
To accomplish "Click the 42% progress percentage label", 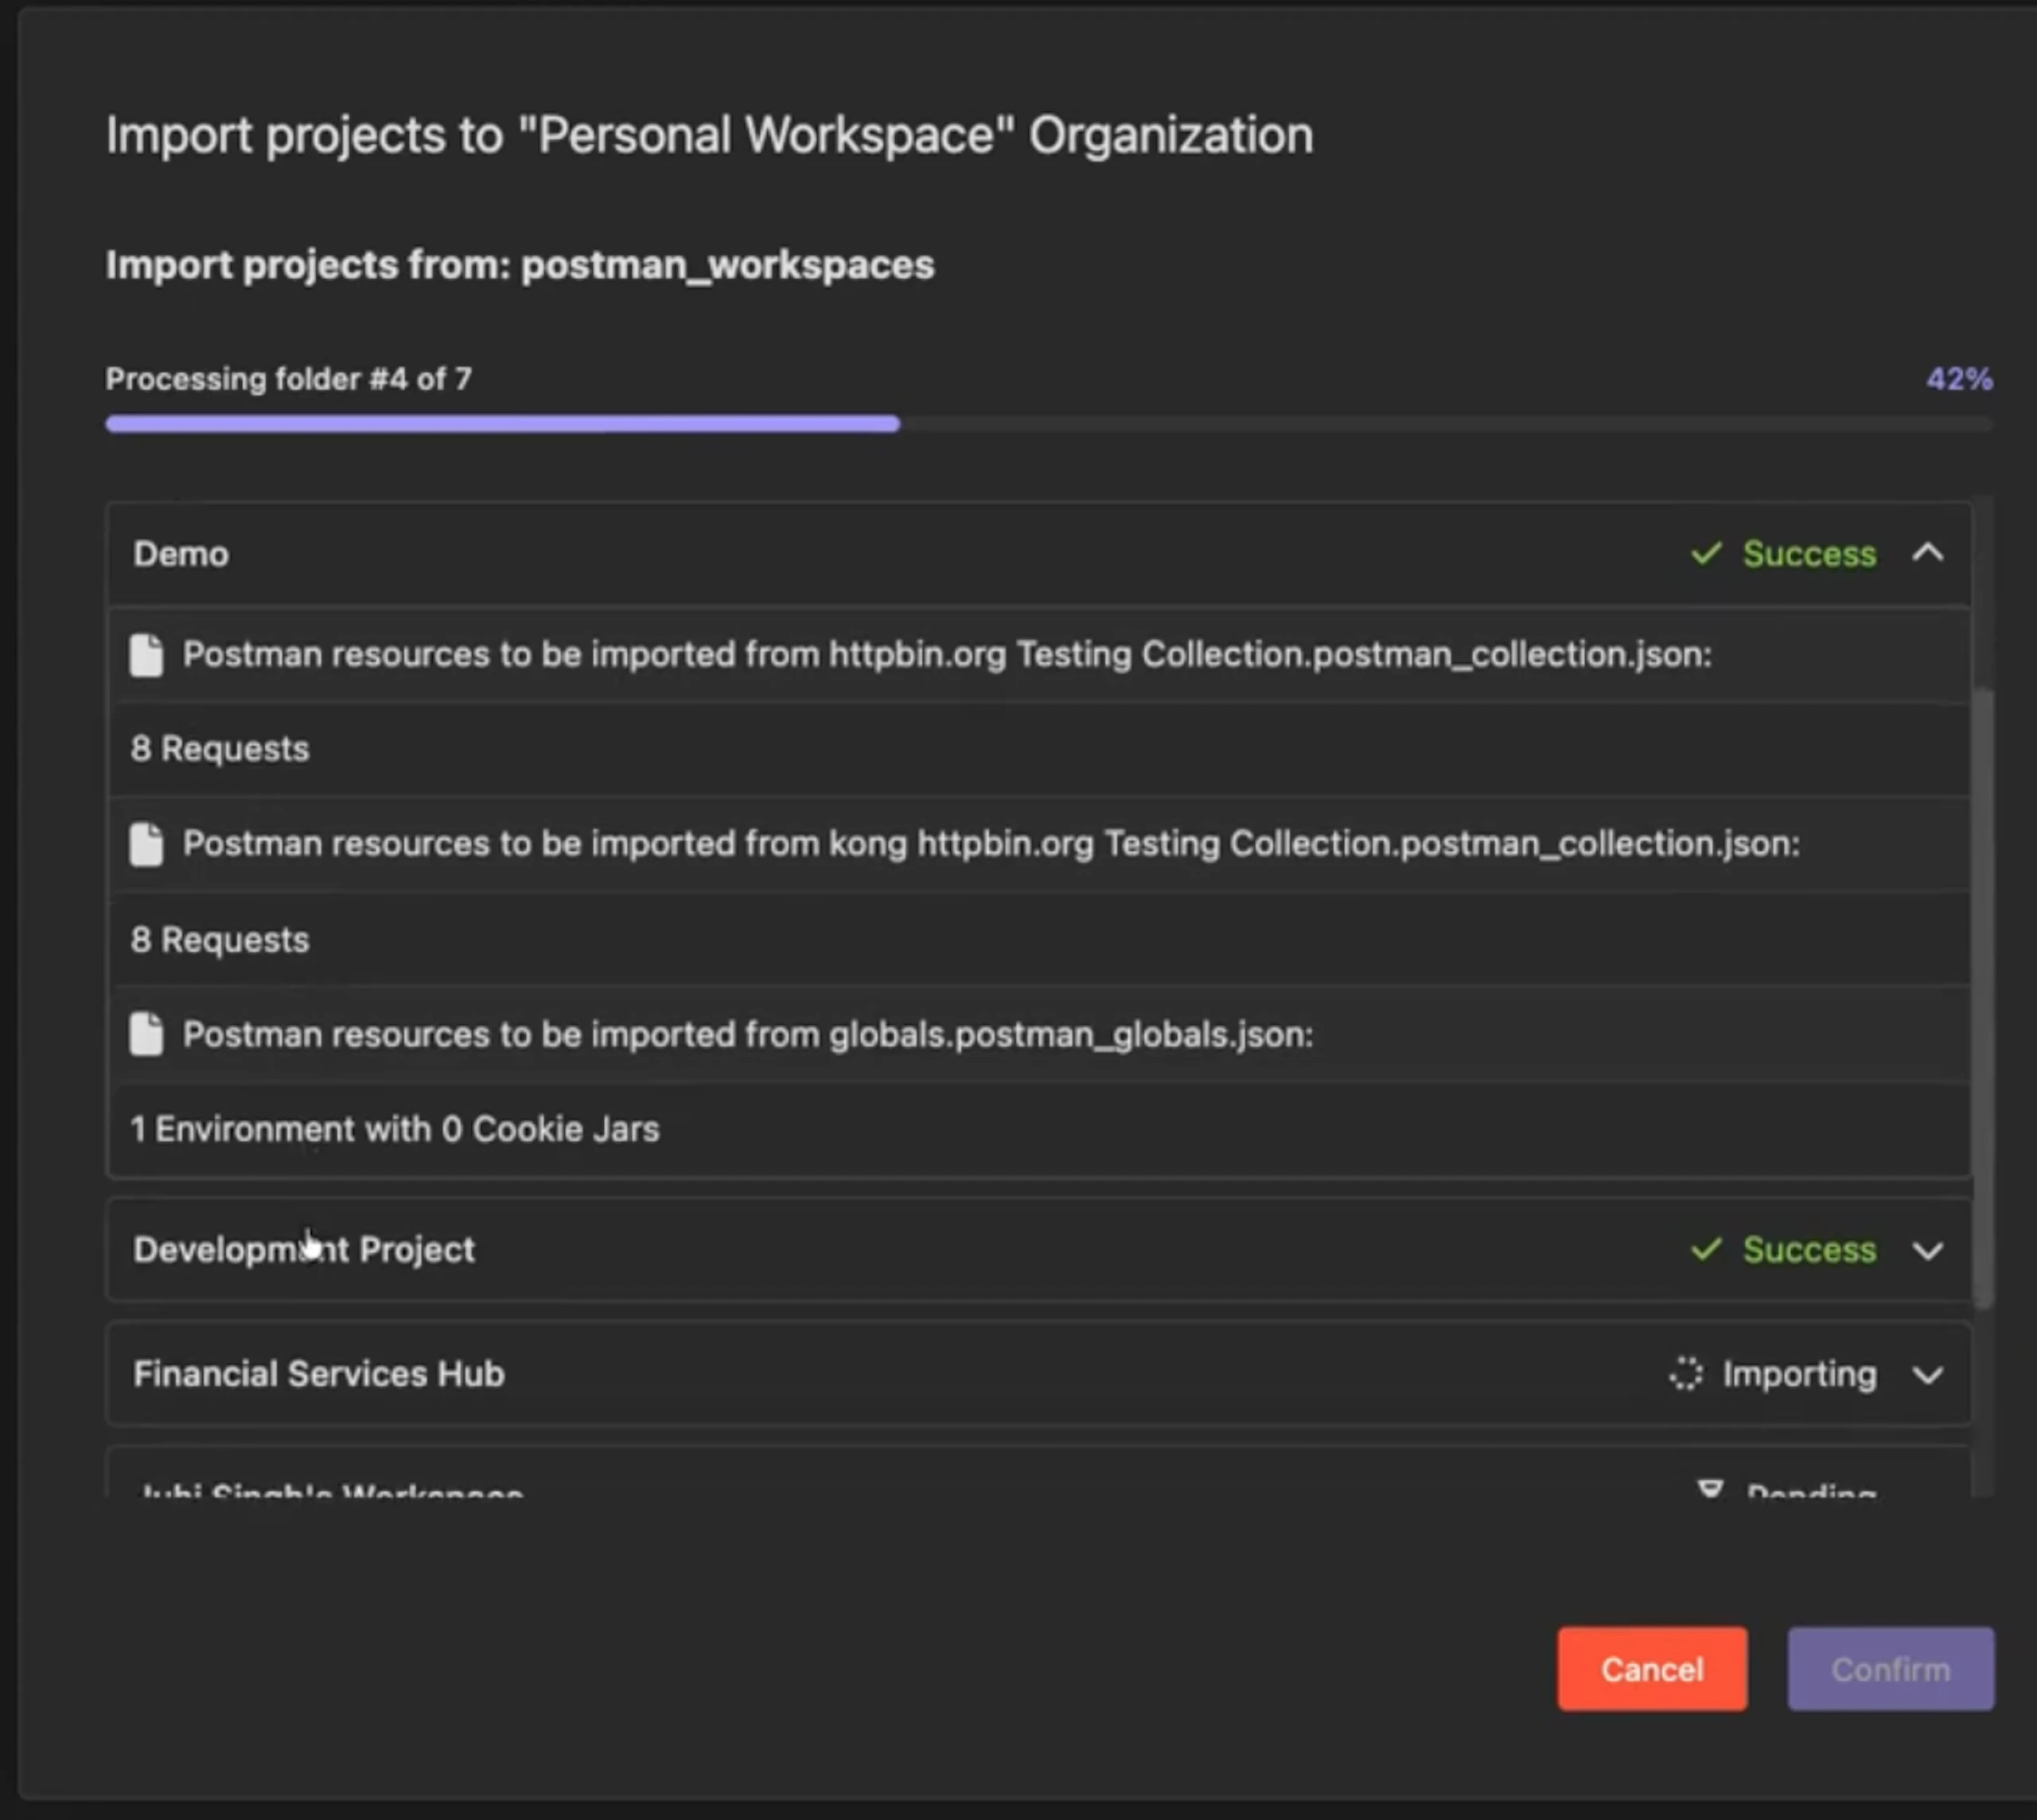I will tap(1959, 379).
